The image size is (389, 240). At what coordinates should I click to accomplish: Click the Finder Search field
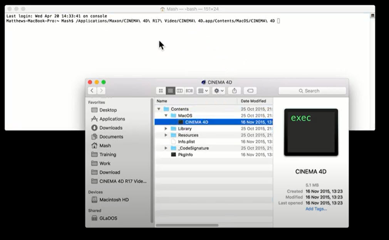click(312, 91)
